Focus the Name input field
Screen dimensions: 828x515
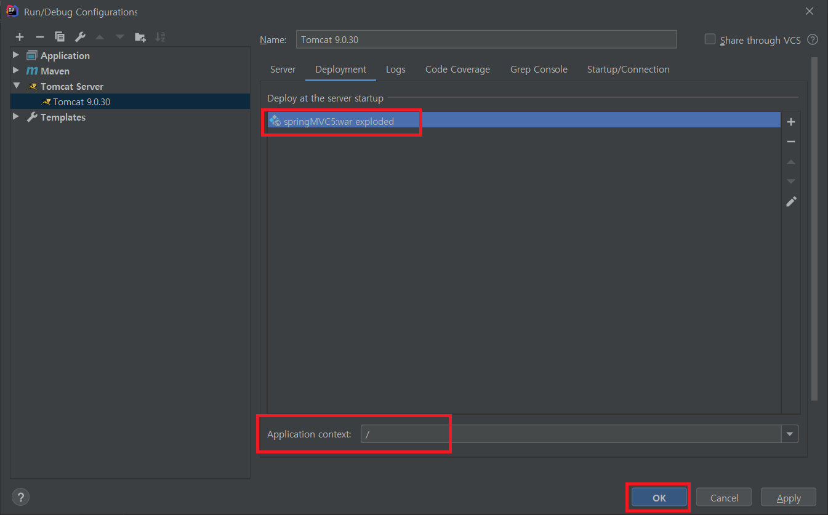tap(486, 39)
